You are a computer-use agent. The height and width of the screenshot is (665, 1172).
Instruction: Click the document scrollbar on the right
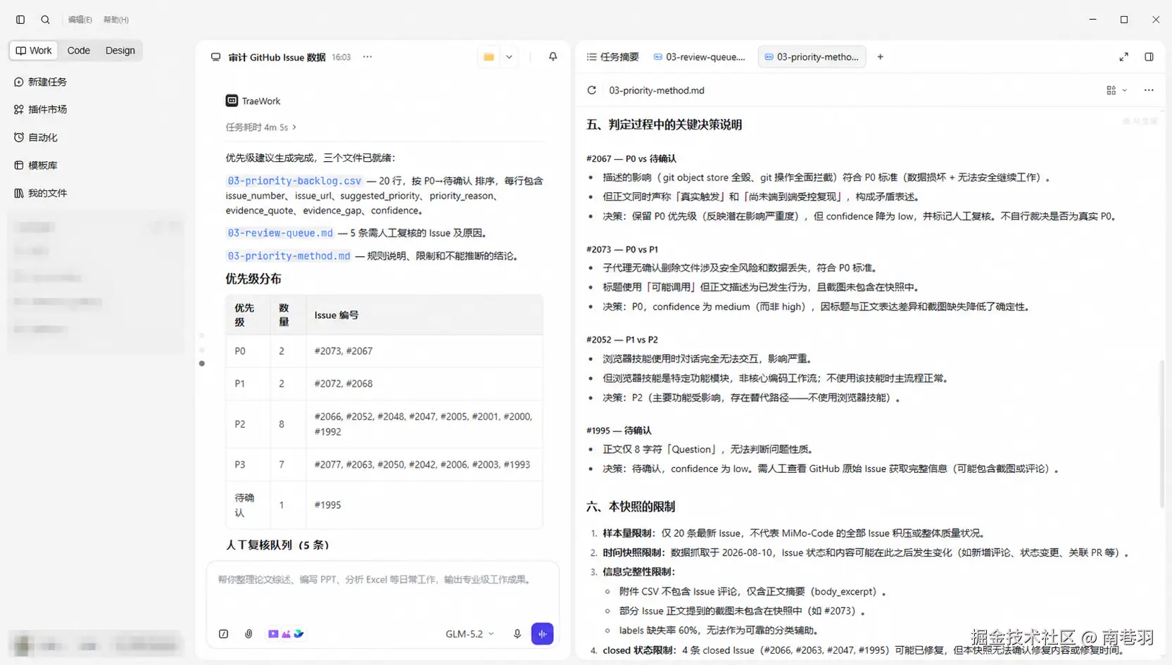(1162, 433)
